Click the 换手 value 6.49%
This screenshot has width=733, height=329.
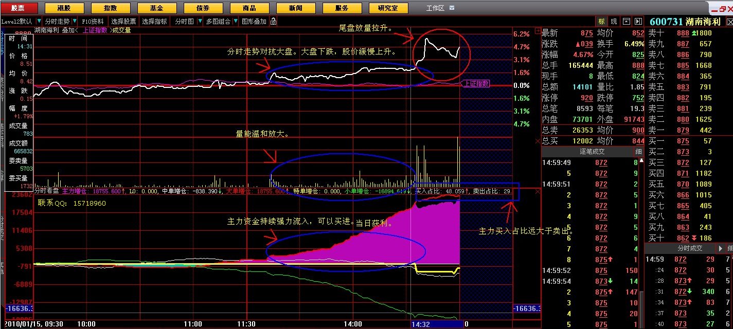(633, 44)
